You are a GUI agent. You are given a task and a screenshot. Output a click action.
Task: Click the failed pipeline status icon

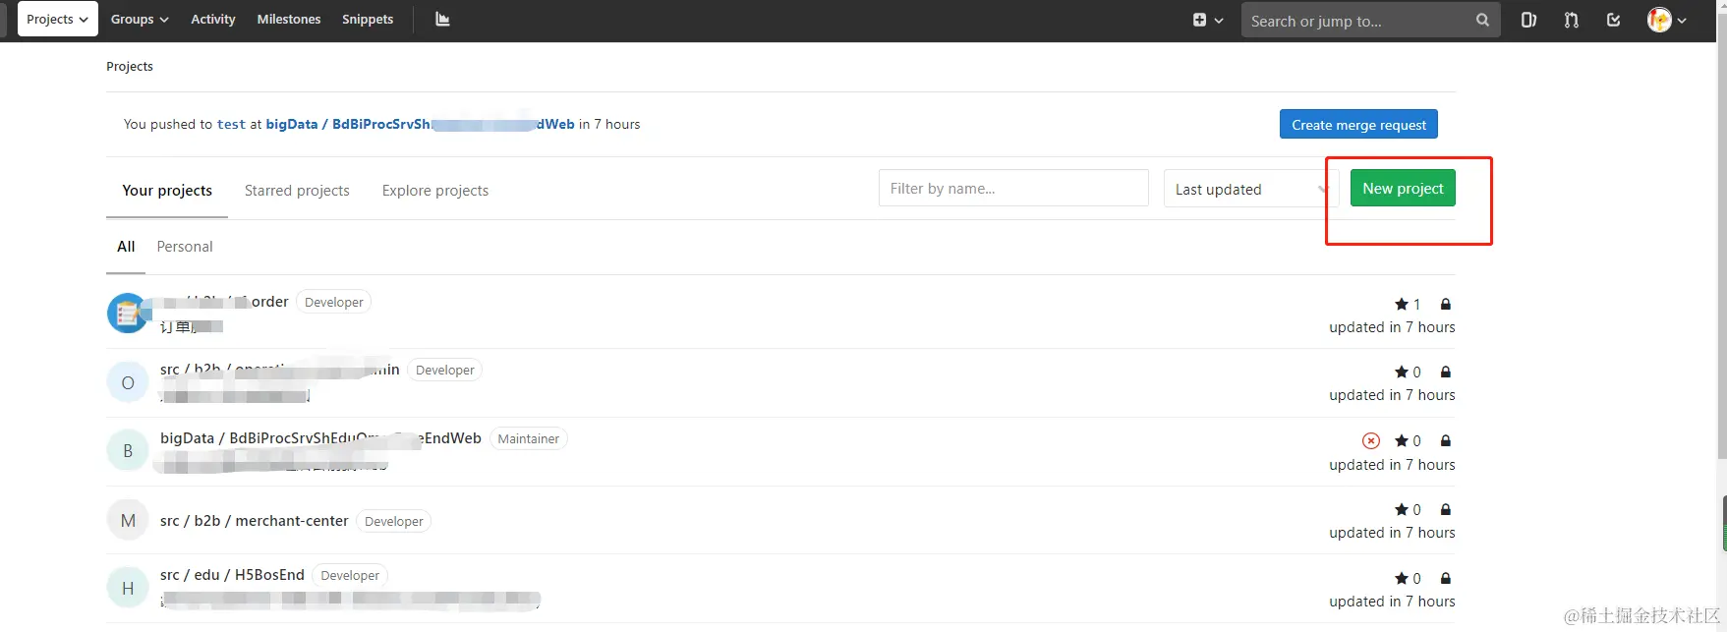[x=1371, y=441]
